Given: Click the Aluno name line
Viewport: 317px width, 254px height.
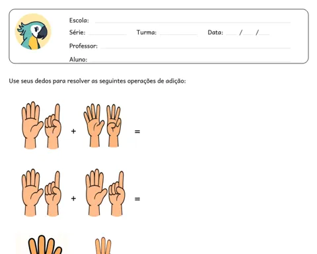Looking at the screenshot, I should pos(190,61).
